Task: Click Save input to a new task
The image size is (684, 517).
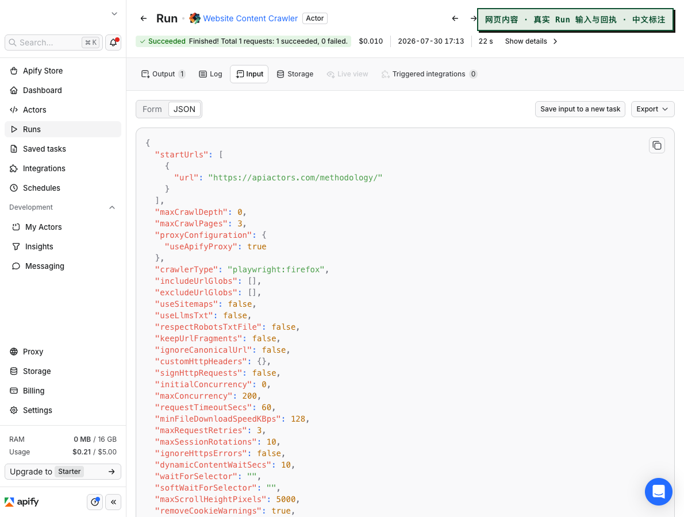Action: click(580, 109)
